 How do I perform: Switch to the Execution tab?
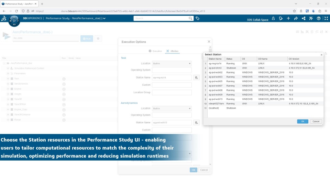click(155, 51)
